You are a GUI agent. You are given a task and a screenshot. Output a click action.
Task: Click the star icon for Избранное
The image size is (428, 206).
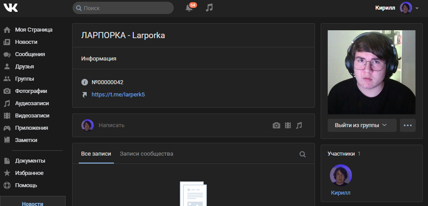7,173
